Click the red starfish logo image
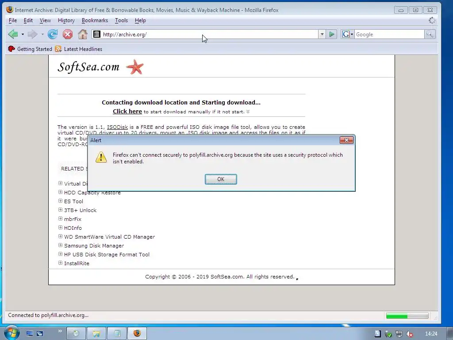The height and width of the screenshot is (340, 453). [135, 67]
